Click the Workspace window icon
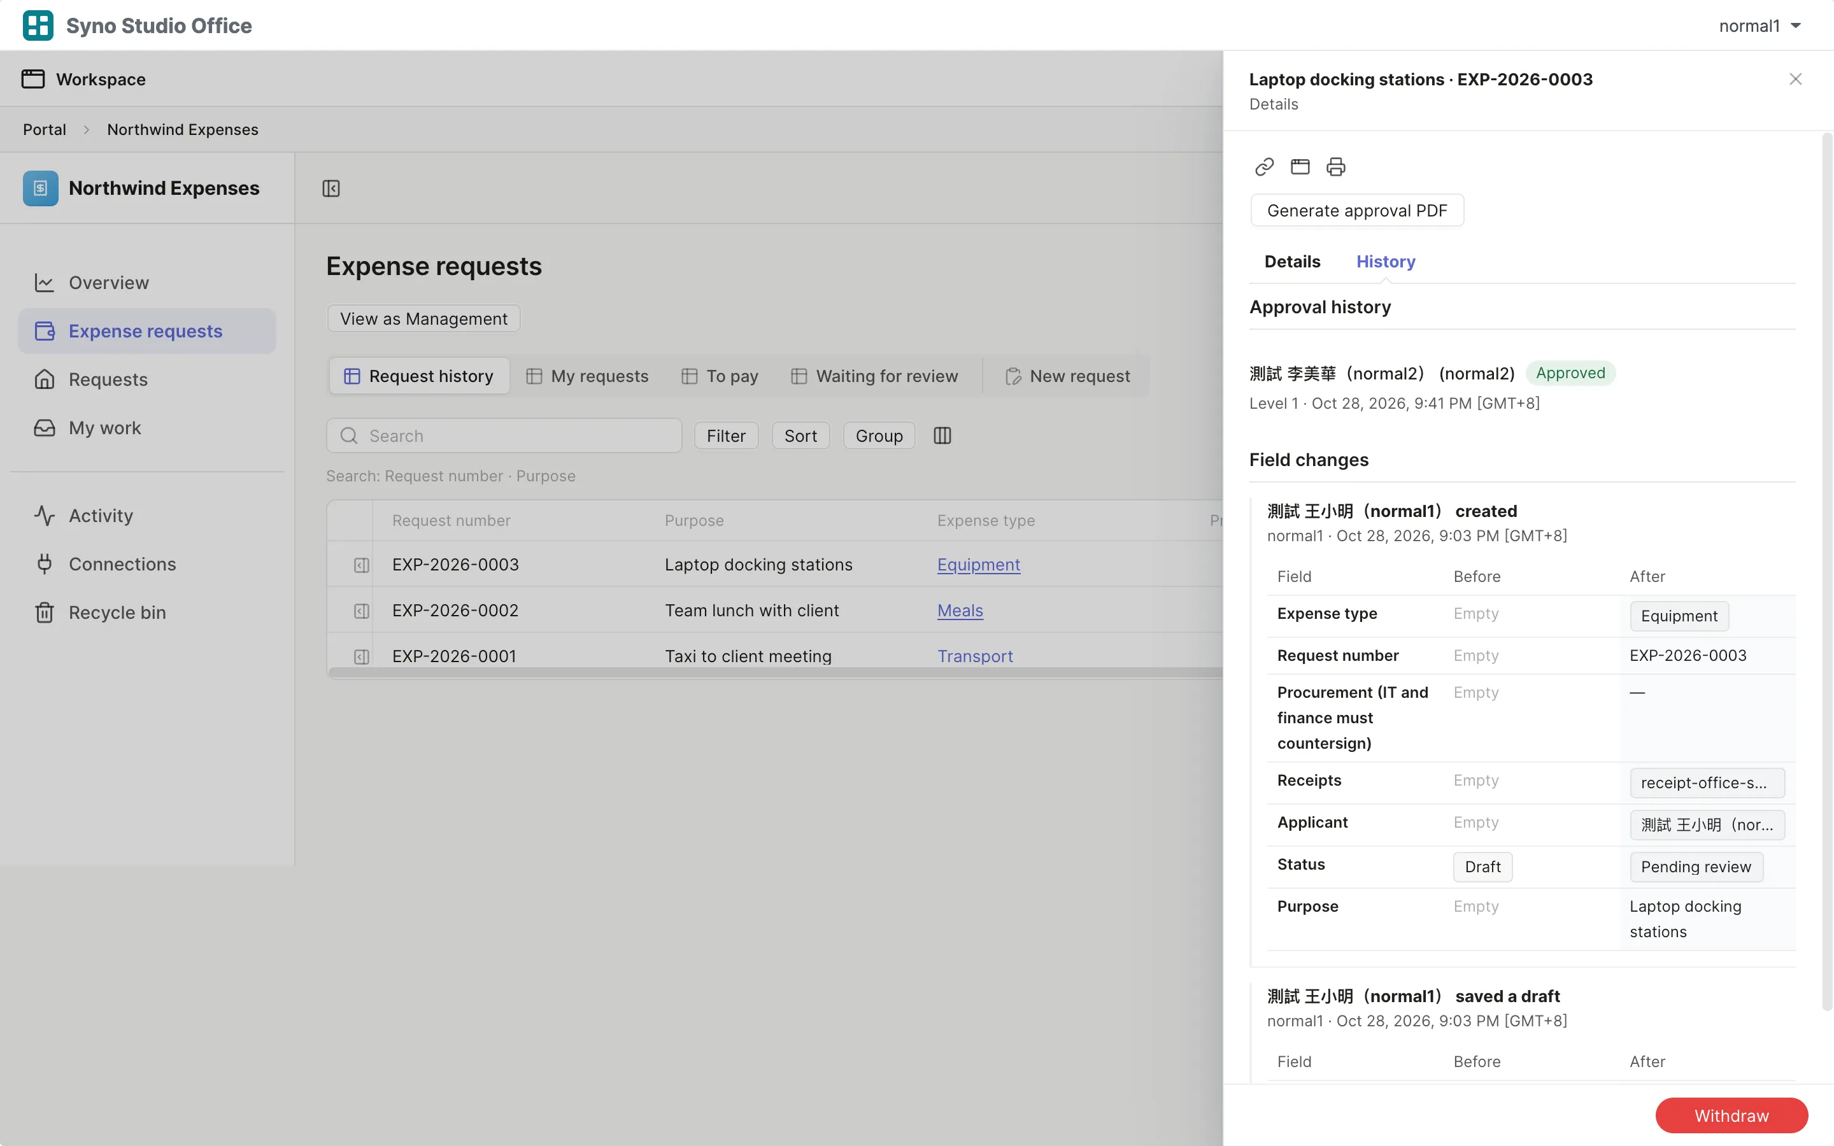This screenshot has width=1834, height=1146. click(32, 79)
